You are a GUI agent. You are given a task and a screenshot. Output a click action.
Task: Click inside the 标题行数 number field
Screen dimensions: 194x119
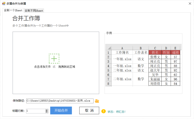(x=35, y=111)
